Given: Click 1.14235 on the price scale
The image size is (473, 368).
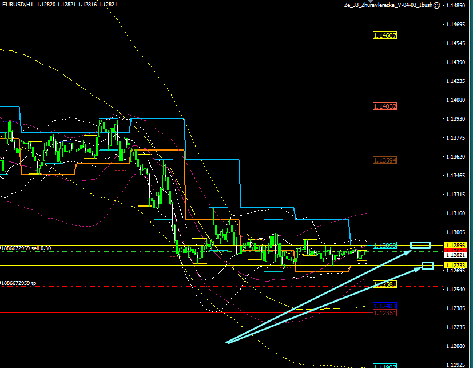Looking at the screenshot, I should tap(455, 81).
